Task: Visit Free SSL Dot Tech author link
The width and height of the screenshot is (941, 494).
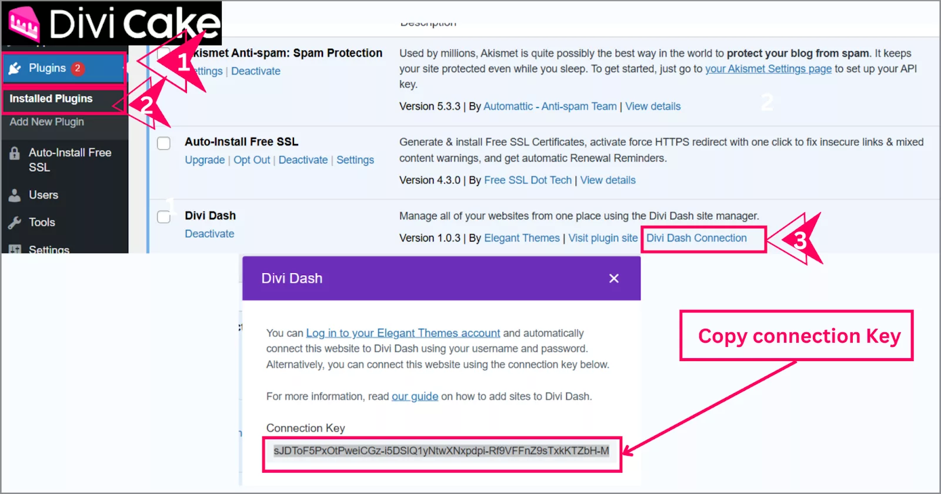Action: 528,180
